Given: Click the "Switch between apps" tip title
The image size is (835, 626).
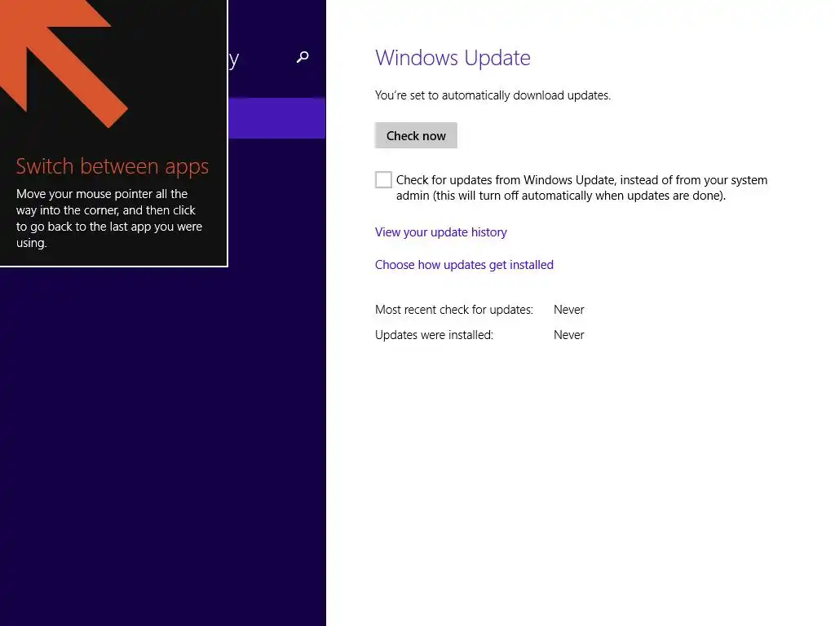Looking at the screenshot, I should click(x=113, y=166).
